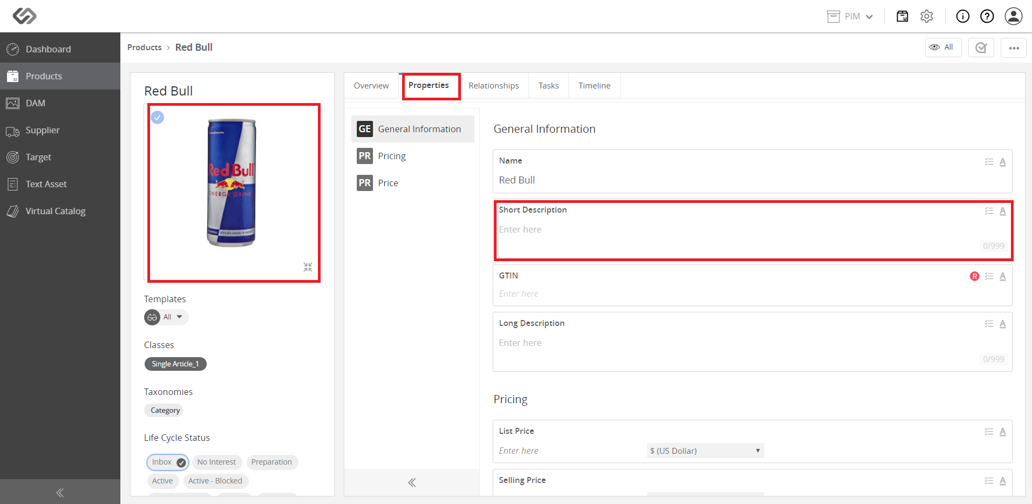This screenshot has height=504, width=1032.
Task: Select the Pricing section in the list
Action: (413, 156)
